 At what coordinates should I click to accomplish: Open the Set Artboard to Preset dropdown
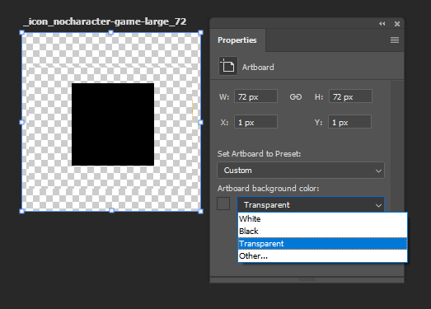click(x=301, y=171)
